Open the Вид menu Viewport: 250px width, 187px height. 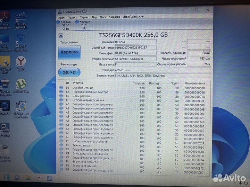click(94, 17)
